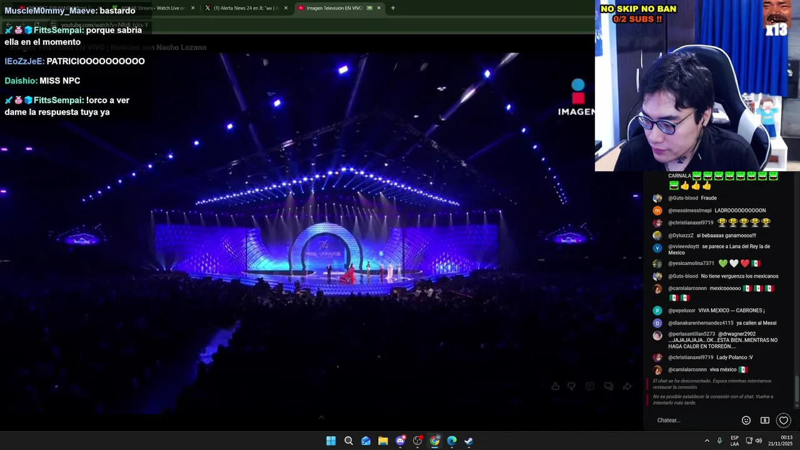This screenshot has width=800, height=450.
Task: Open OBS Studio from the taskbar
Action: pyautogui.click(x=417, y=441)
